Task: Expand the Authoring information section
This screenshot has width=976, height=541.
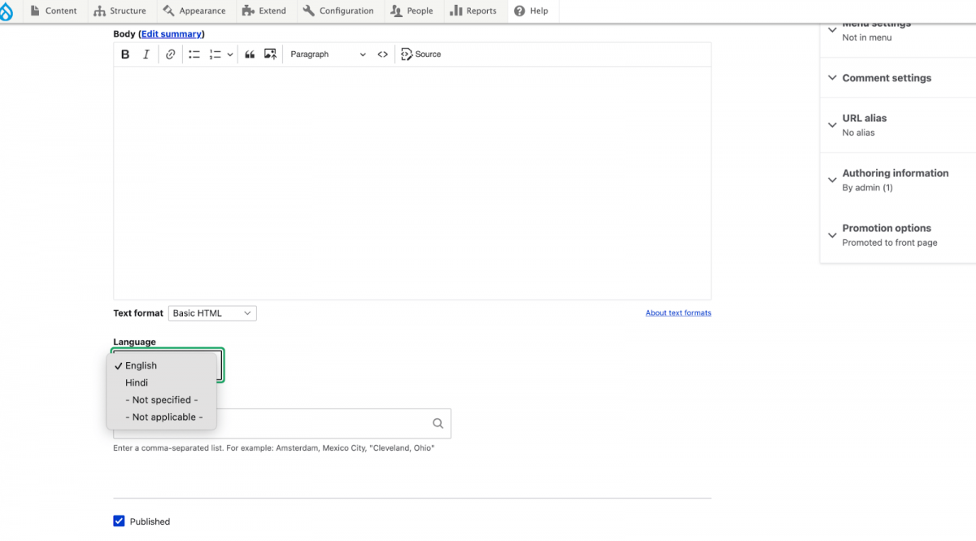Action: point(898,180)
